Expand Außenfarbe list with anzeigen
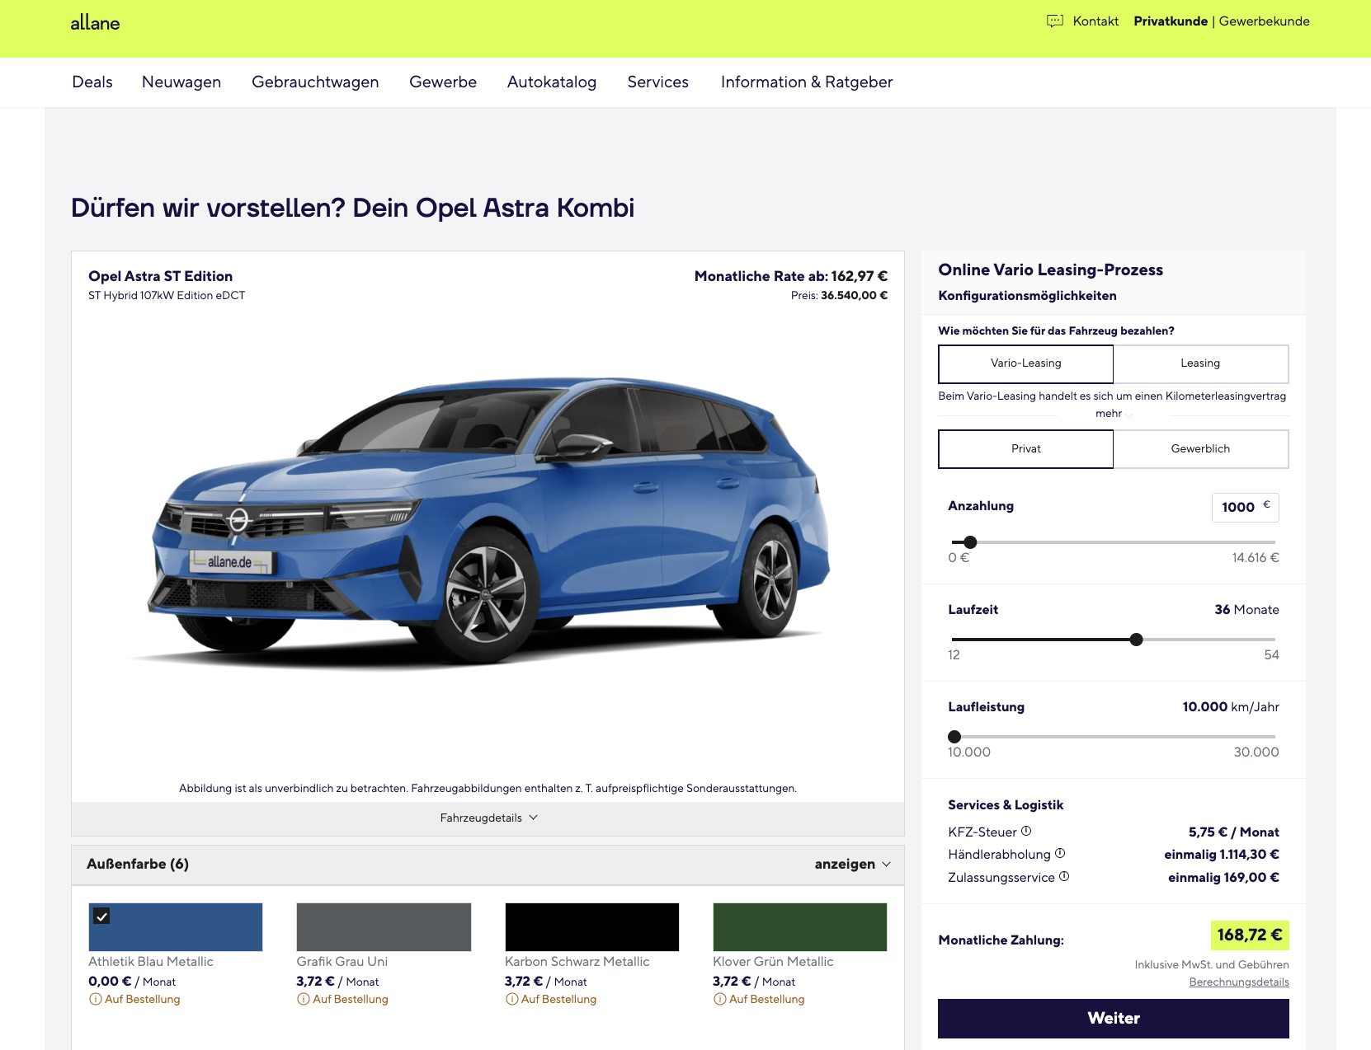 click(x=852, y=865)
